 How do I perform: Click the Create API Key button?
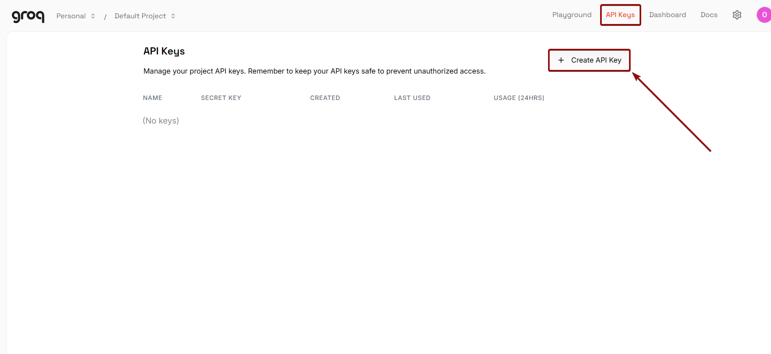(589, 60)
